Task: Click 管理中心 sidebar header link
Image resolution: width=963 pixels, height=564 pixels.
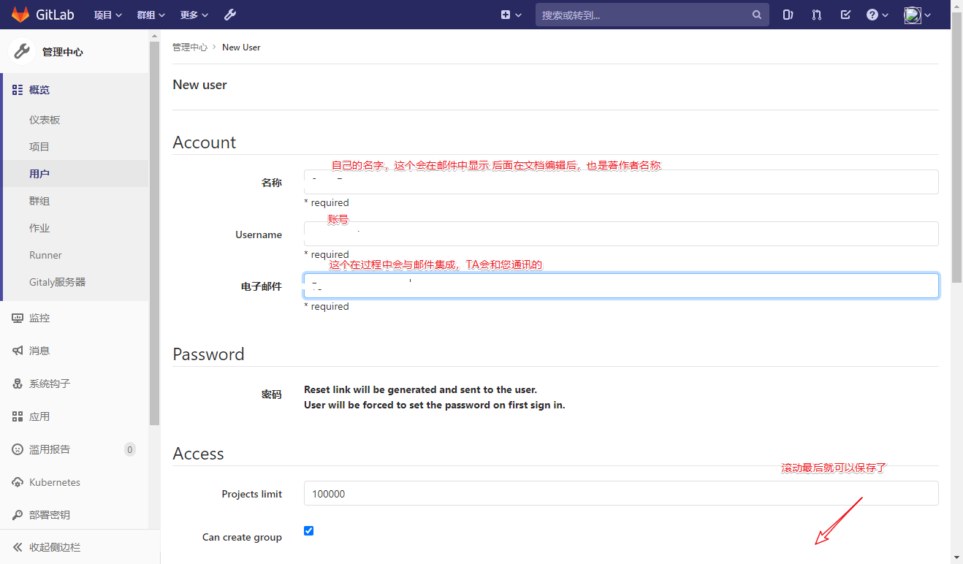Action: point(63,52)
